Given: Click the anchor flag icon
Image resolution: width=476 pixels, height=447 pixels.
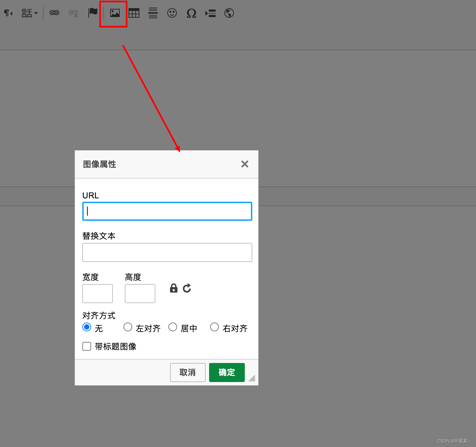Looking at the screenshot, I should (92, 13).
